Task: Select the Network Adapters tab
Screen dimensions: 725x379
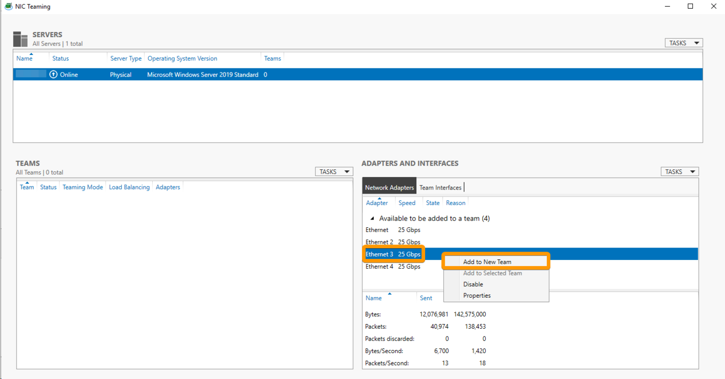Action: 389,187
